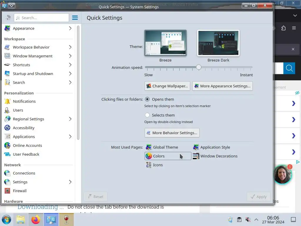The width and height of the screenshot is (301, 226).
Task: Open Window Management settings
Action: point(38,56)
